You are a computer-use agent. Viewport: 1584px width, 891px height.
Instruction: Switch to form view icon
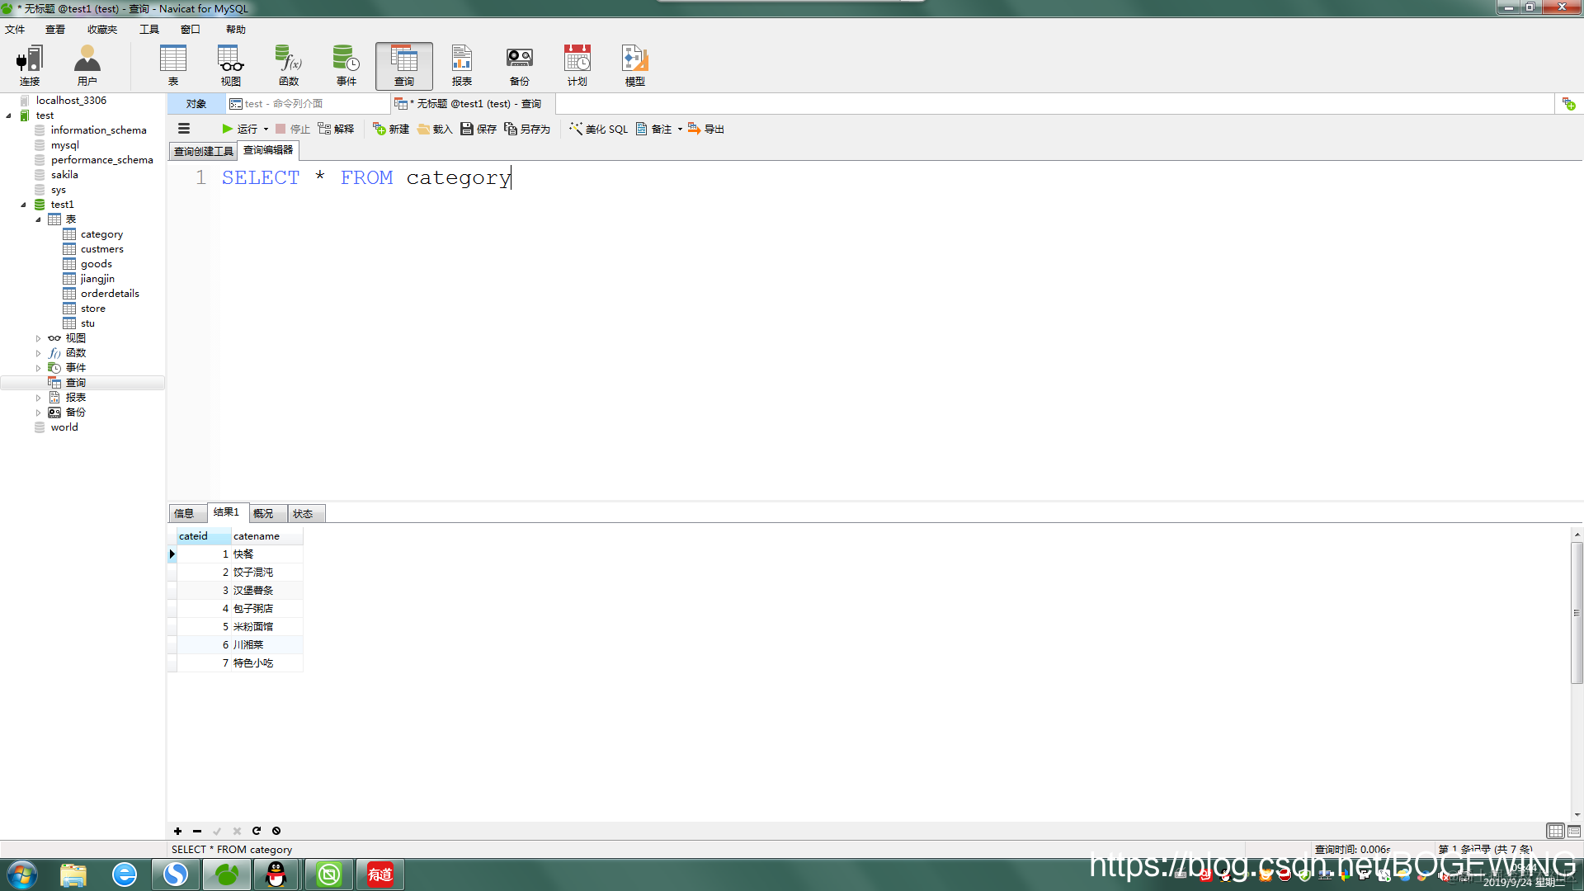click(1574, 831)
